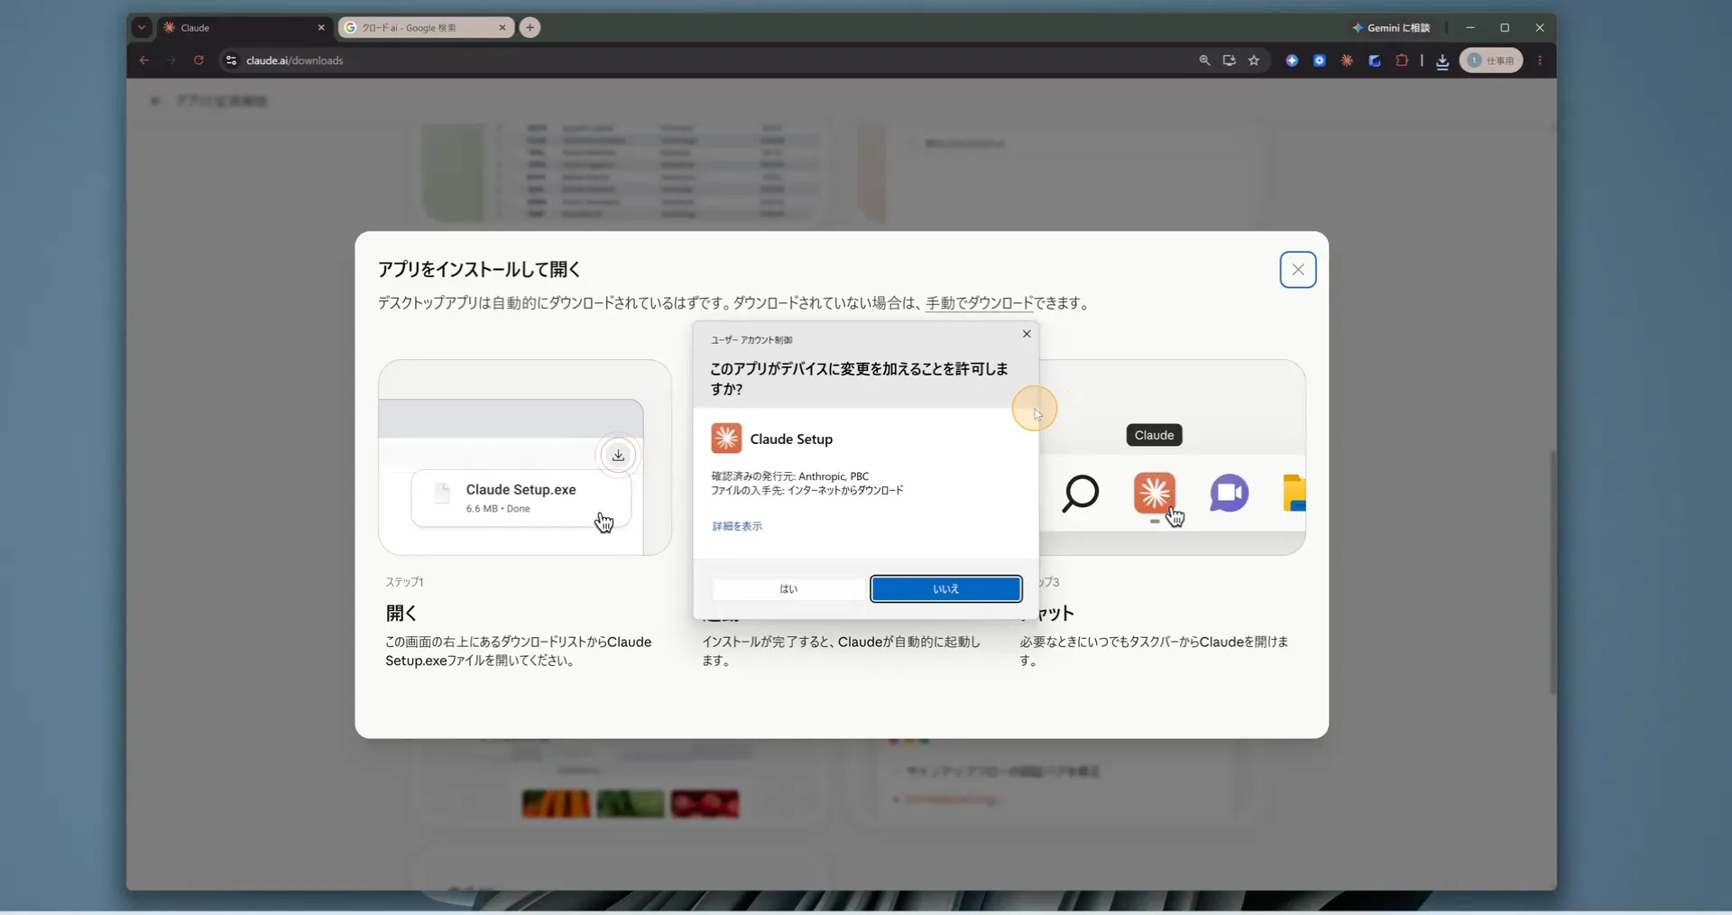Click the 開く step heading
Image resolution: width=1732 pixels, height=915 pixels.
(x=401, y=614)
